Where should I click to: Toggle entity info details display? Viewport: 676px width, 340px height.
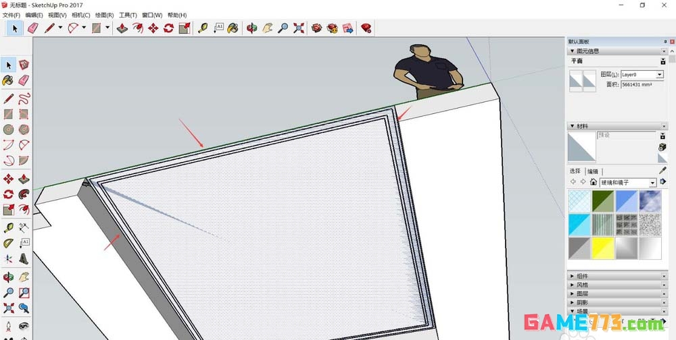pos(663,61)
